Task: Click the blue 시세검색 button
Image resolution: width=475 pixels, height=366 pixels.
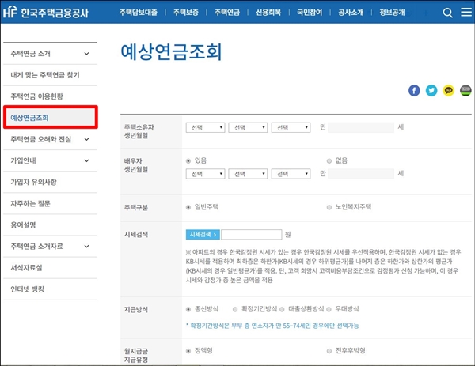Action: pos(201,235)
